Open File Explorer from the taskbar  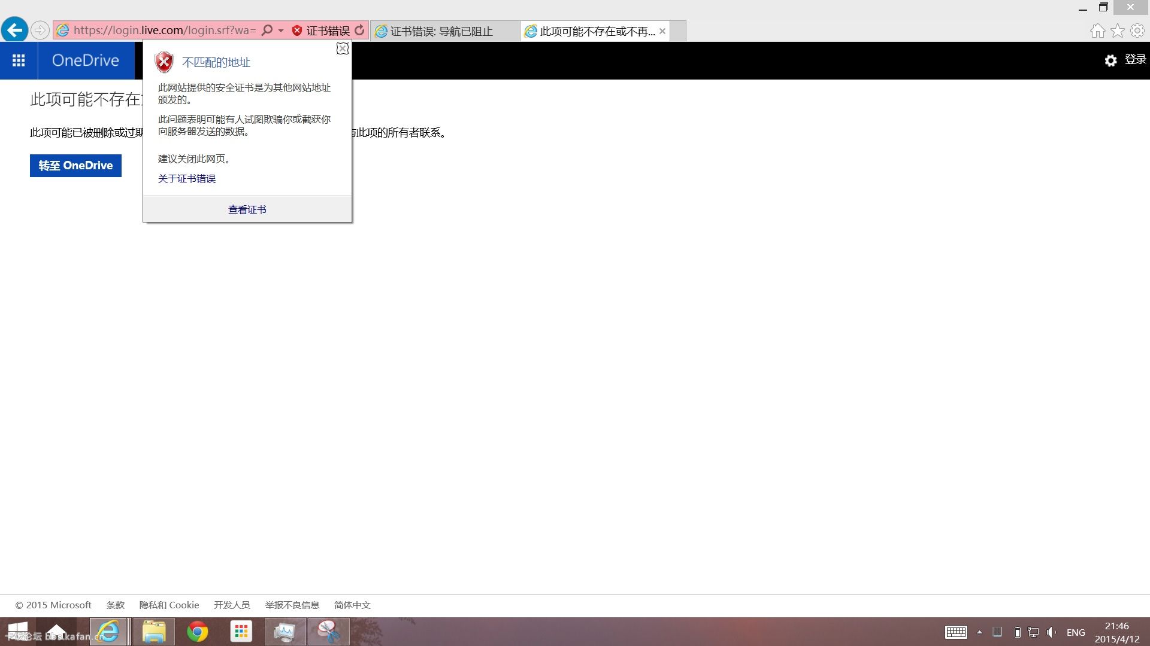pyautogui.click(x=154, y=632)
